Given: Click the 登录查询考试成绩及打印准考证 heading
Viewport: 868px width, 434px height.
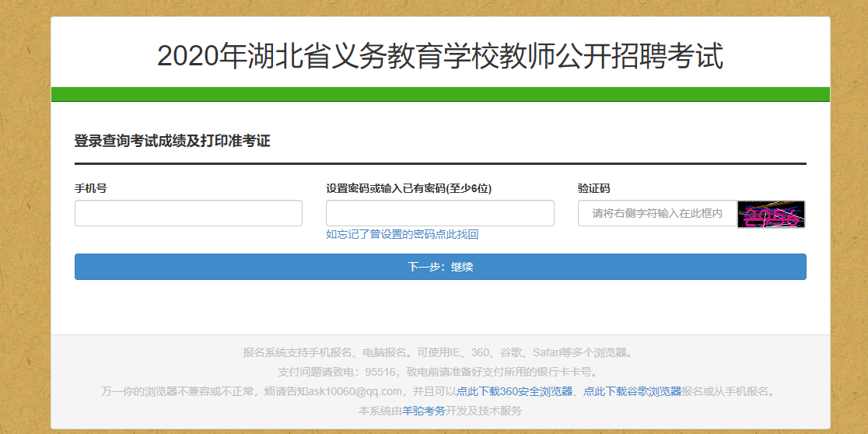Looking at the screenshot, I should (x=172, y=141).
